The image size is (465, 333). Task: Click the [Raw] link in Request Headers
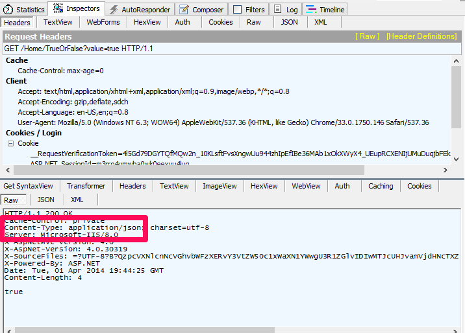click(367, 36)
